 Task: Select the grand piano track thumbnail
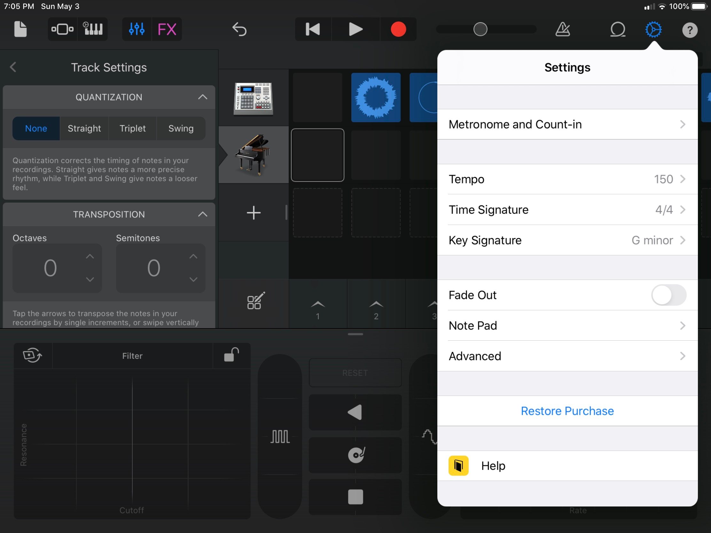tap(253, 155)
